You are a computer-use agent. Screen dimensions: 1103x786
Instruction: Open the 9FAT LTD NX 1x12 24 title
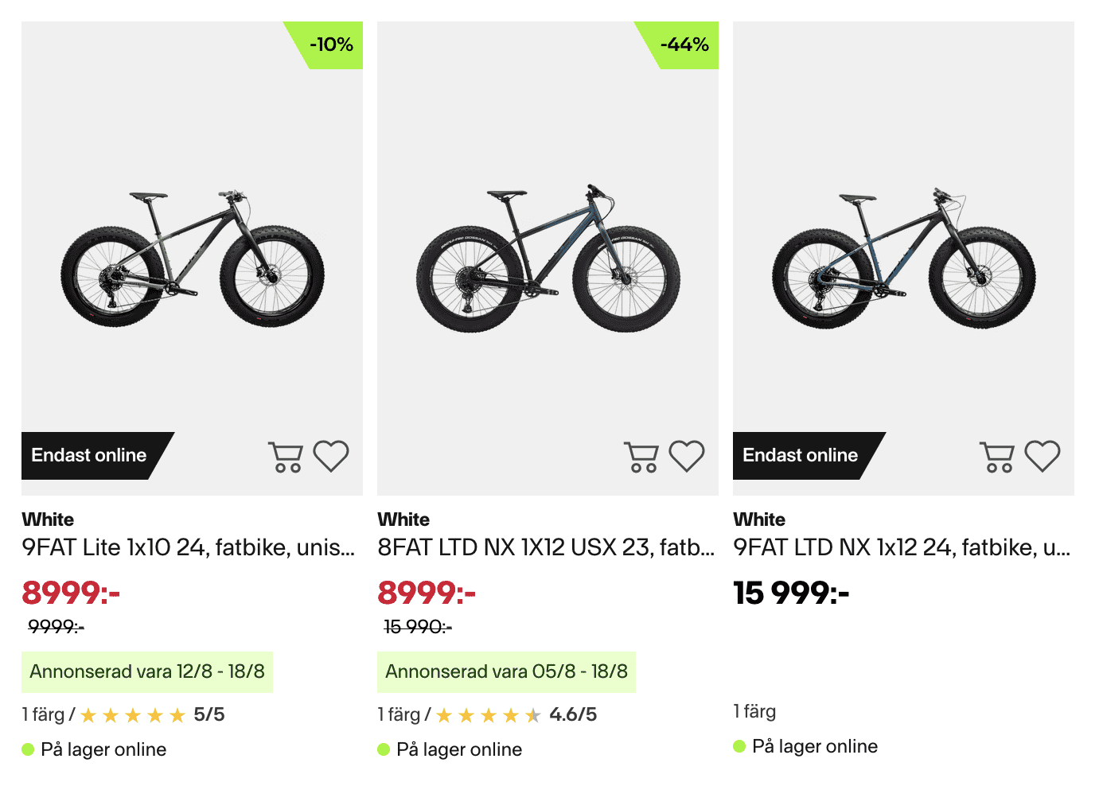click(902, 547)
